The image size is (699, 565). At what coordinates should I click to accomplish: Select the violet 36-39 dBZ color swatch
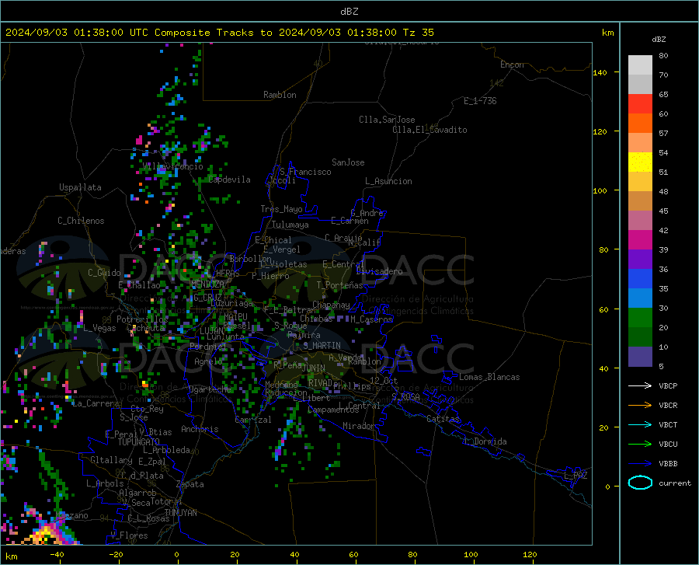point(640,260)
